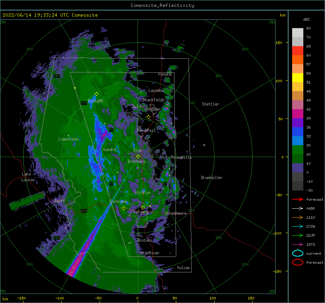This screenshot has height=303, width=325.
Task: Click the Innisfail city label
Action: [146, 130]
